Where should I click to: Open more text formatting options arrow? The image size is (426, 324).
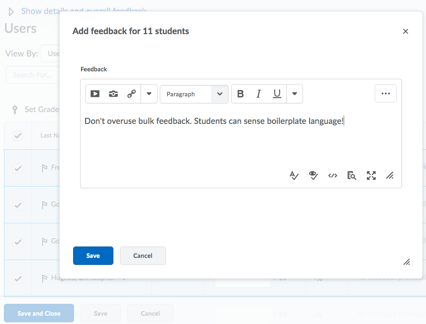(x=295, y=94)
